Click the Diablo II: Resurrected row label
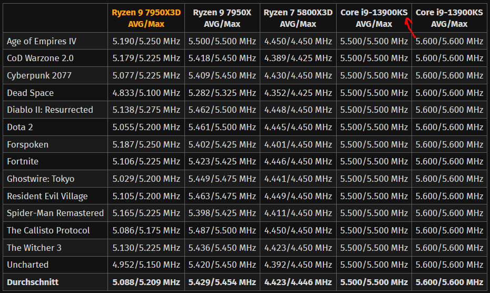490x293 pixels. pos(50,110)
